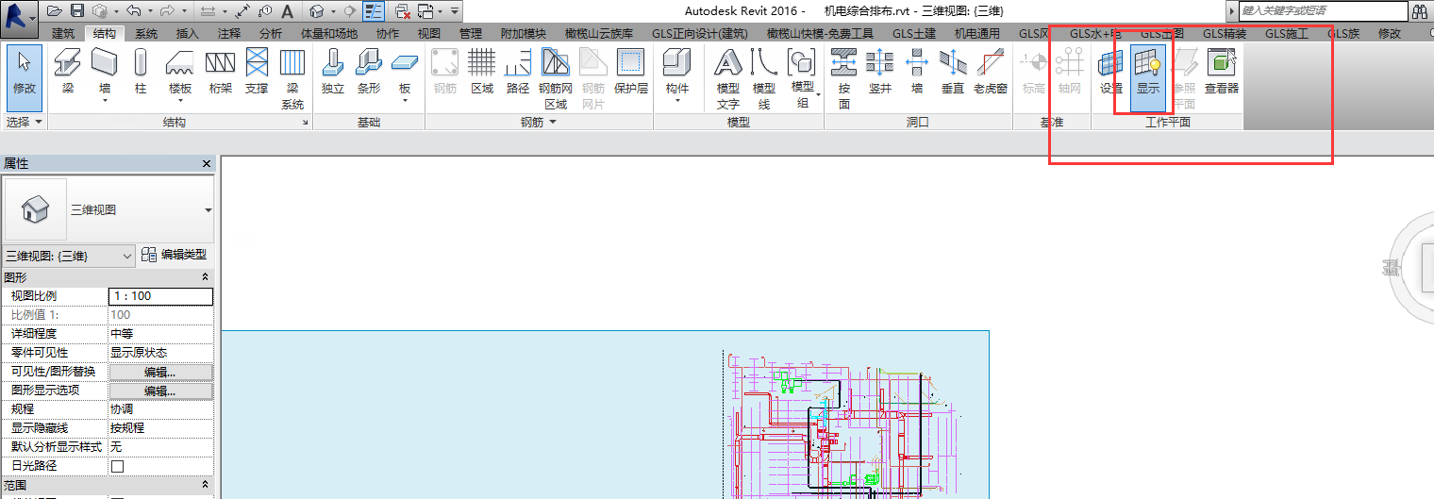Click the 视图比例 1 : 100 field
This screenshot has height=499, width=1434.
(161, 296)
